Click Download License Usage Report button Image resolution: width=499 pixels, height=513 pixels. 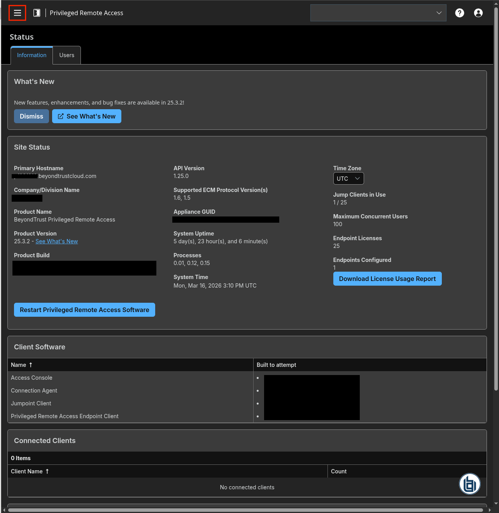click(x=387, y=279)
